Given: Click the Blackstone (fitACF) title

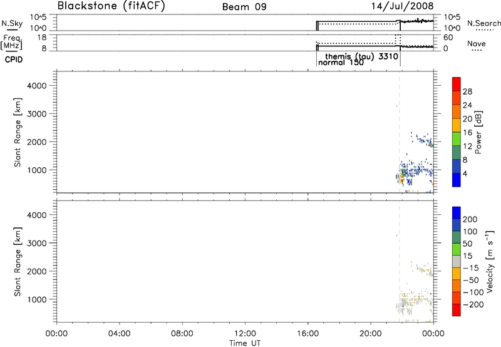Looking at the screenshot, I should [111, 6].
